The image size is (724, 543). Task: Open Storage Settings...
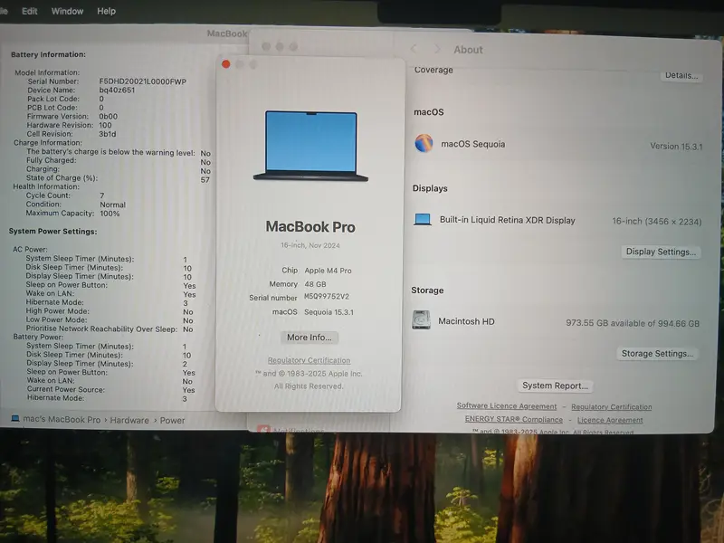coord(658,353)
